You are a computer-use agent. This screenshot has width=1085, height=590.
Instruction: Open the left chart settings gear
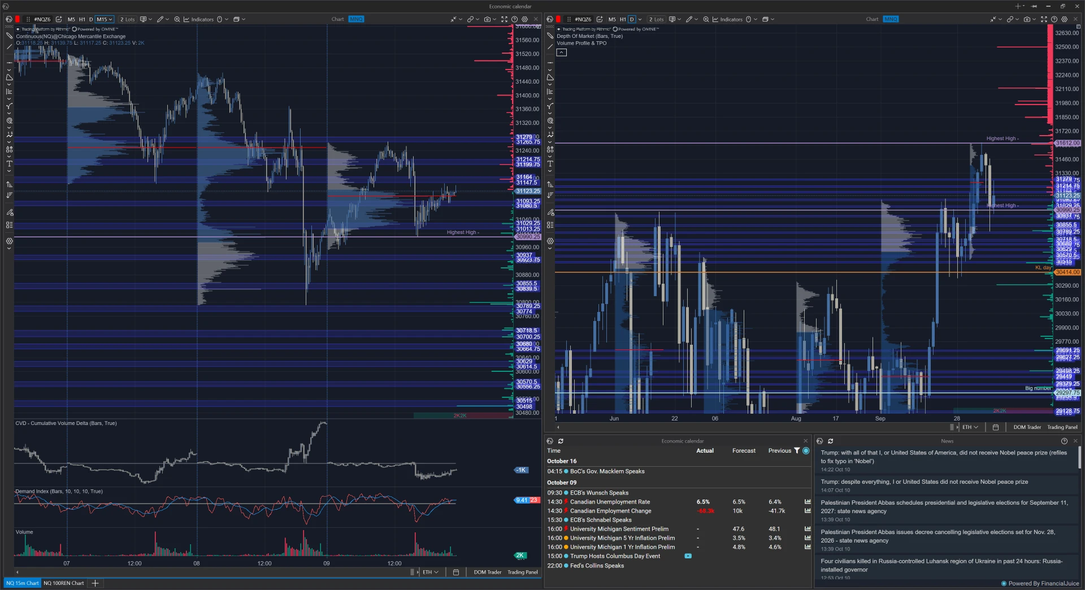click(525, 19)
